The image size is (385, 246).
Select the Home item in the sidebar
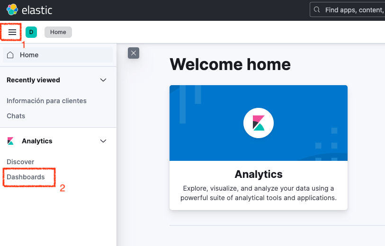[58, 55]
